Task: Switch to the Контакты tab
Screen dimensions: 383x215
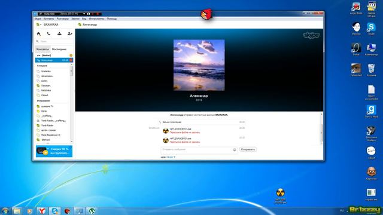Action: pos(42,49)
